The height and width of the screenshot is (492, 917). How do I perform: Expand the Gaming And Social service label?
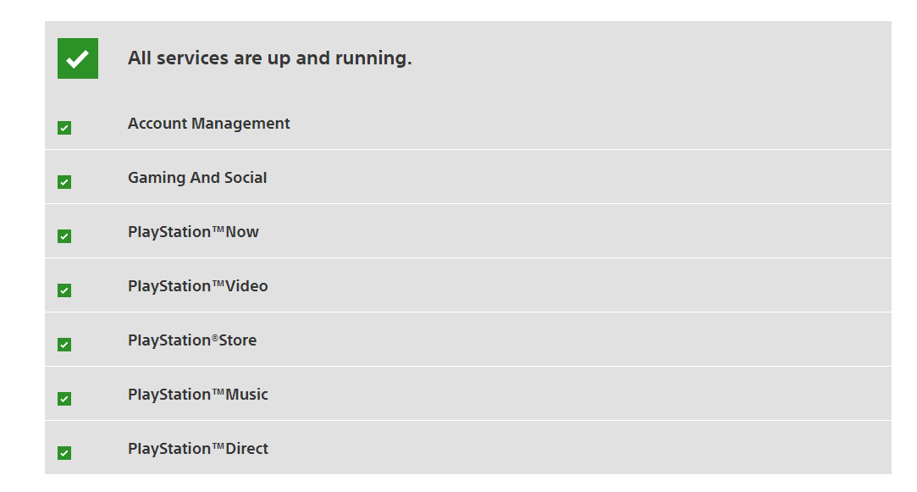(197, 178)
